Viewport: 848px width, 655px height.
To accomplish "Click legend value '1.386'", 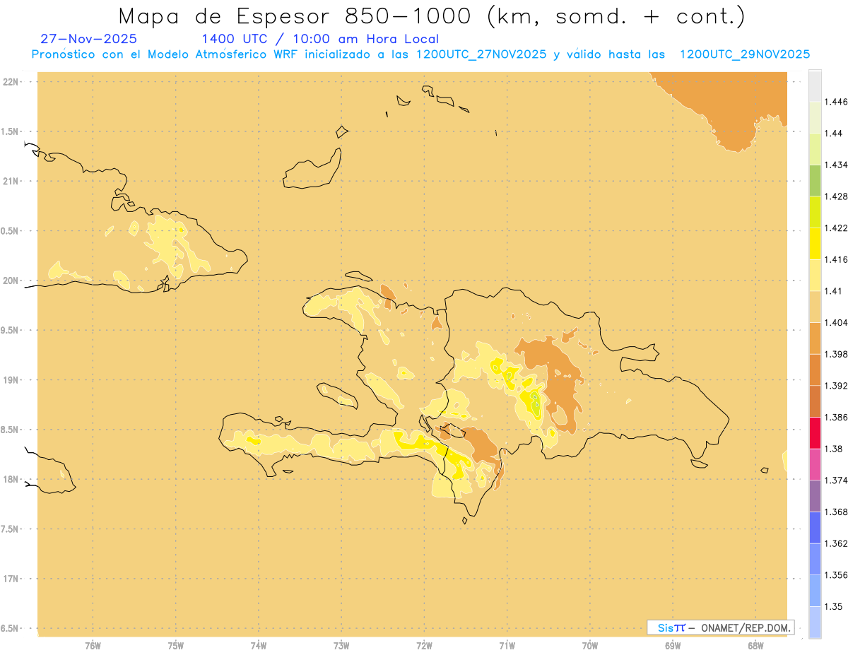I will point(836,417).
